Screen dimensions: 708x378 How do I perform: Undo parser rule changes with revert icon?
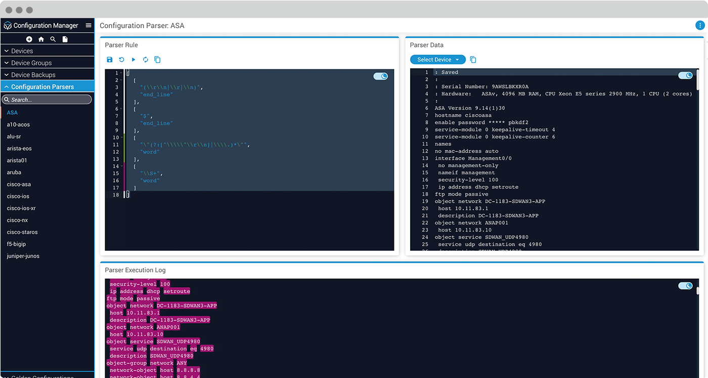pyautogui.click(x=121, y=60)
